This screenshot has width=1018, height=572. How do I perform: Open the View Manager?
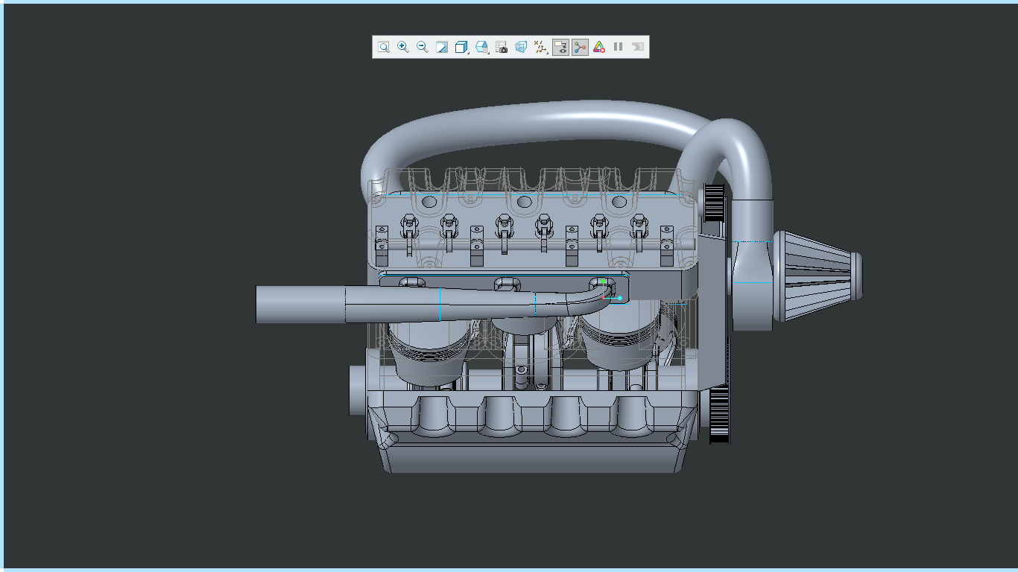point(502,47)
